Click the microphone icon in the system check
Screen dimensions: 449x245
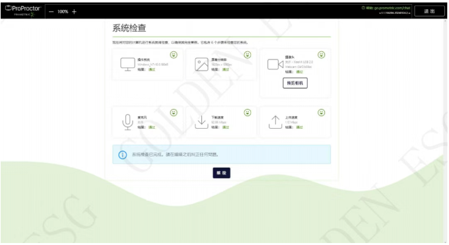[127, 122]
